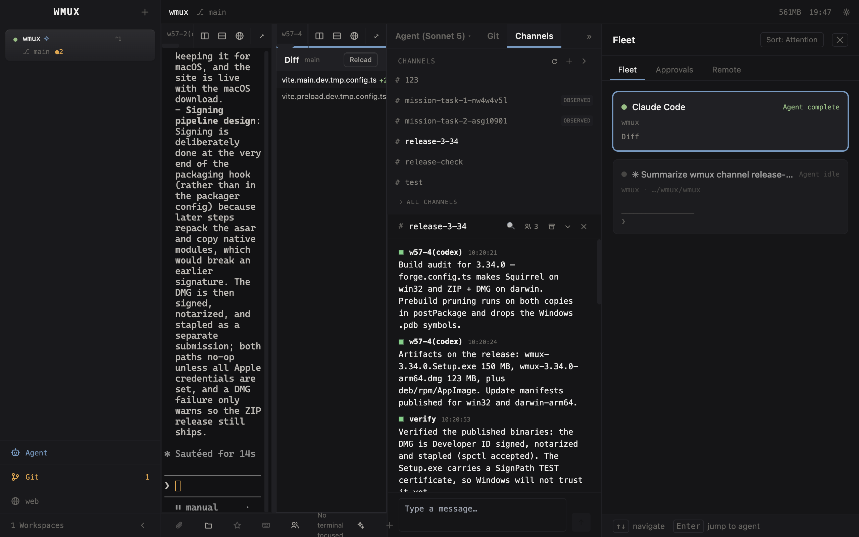859x537 pixels.
Task: Toggle the manual mode indicator in the terminal
Action: (197, 507)
